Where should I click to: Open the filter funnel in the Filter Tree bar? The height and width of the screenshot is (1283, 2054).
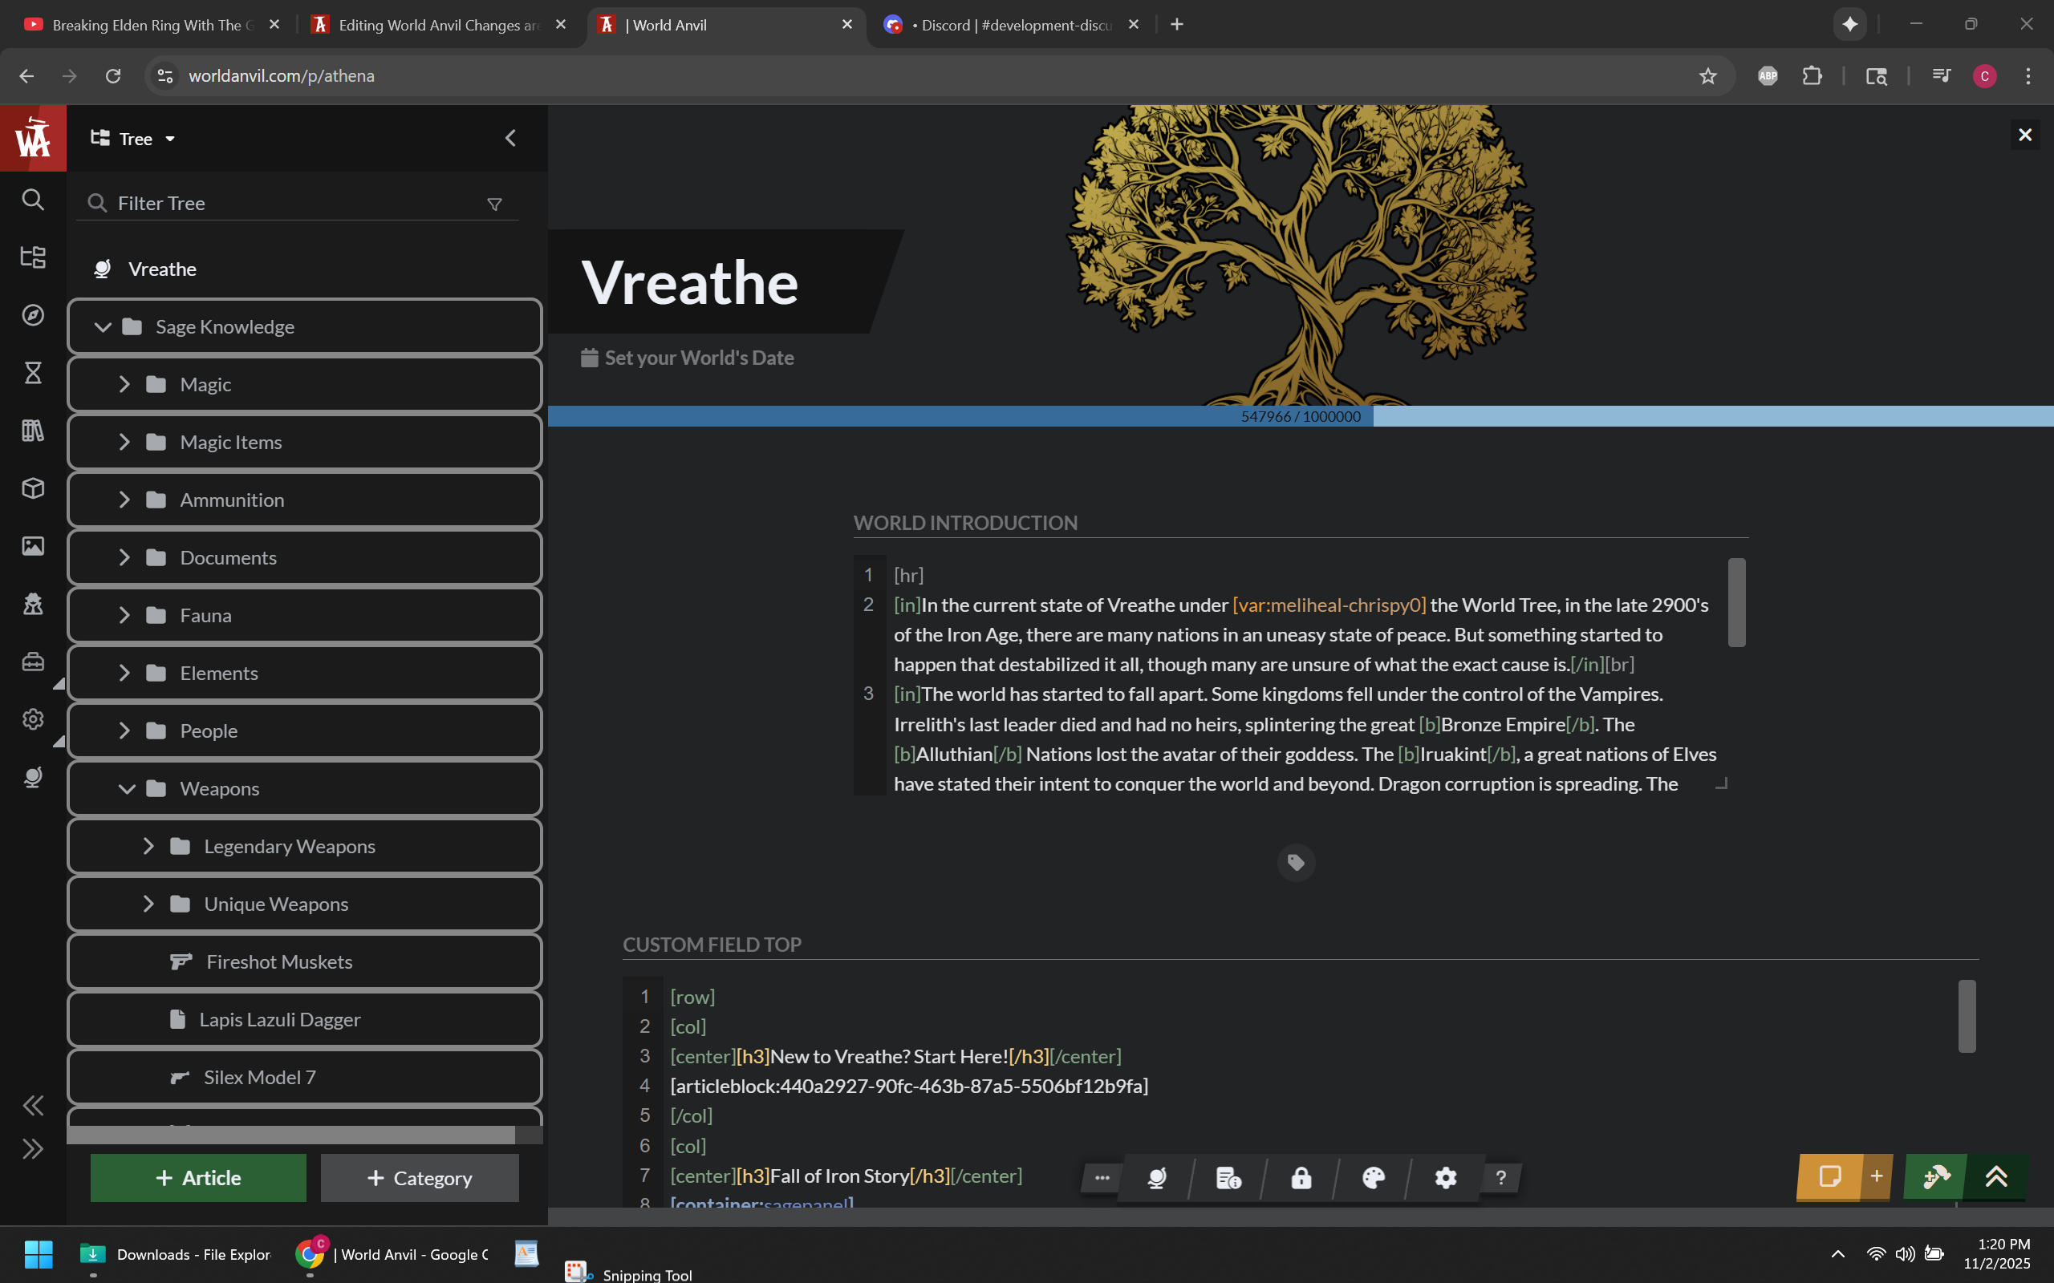pos(494,204)
